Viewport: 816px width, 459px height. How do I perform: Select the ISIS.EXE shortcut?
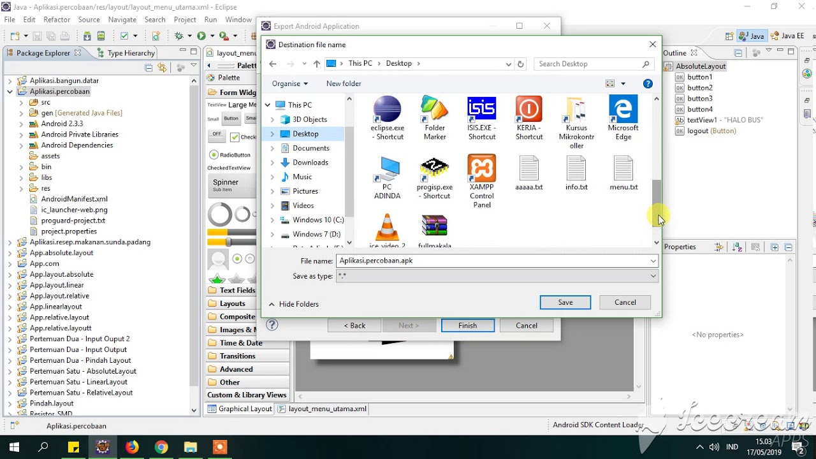pos(481,119)
